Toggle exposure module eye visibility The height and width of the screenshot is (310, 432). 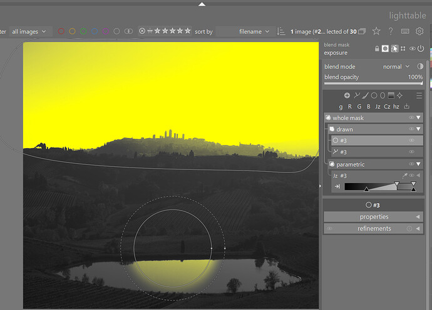[x=412, y=49]
